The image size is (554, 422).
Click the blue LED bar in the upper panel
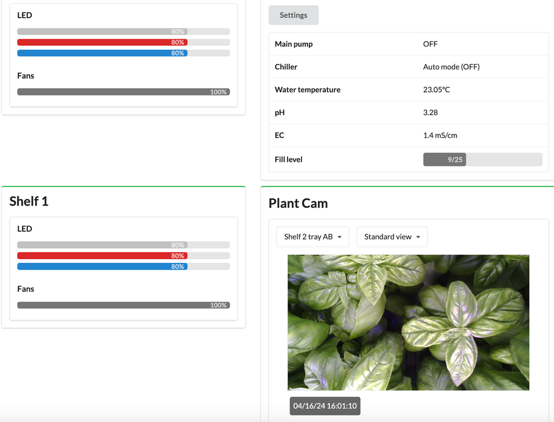pyautogui.click(x=123, y=53)
